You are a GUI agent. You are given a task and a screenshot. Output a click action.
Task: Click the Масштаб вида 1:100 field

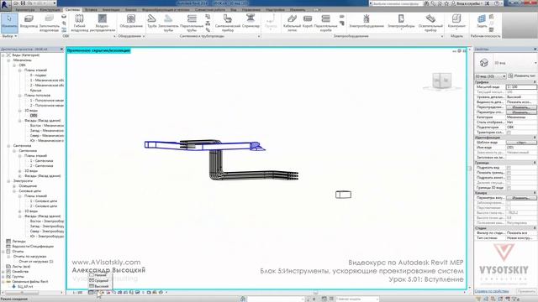pos(521,87)
